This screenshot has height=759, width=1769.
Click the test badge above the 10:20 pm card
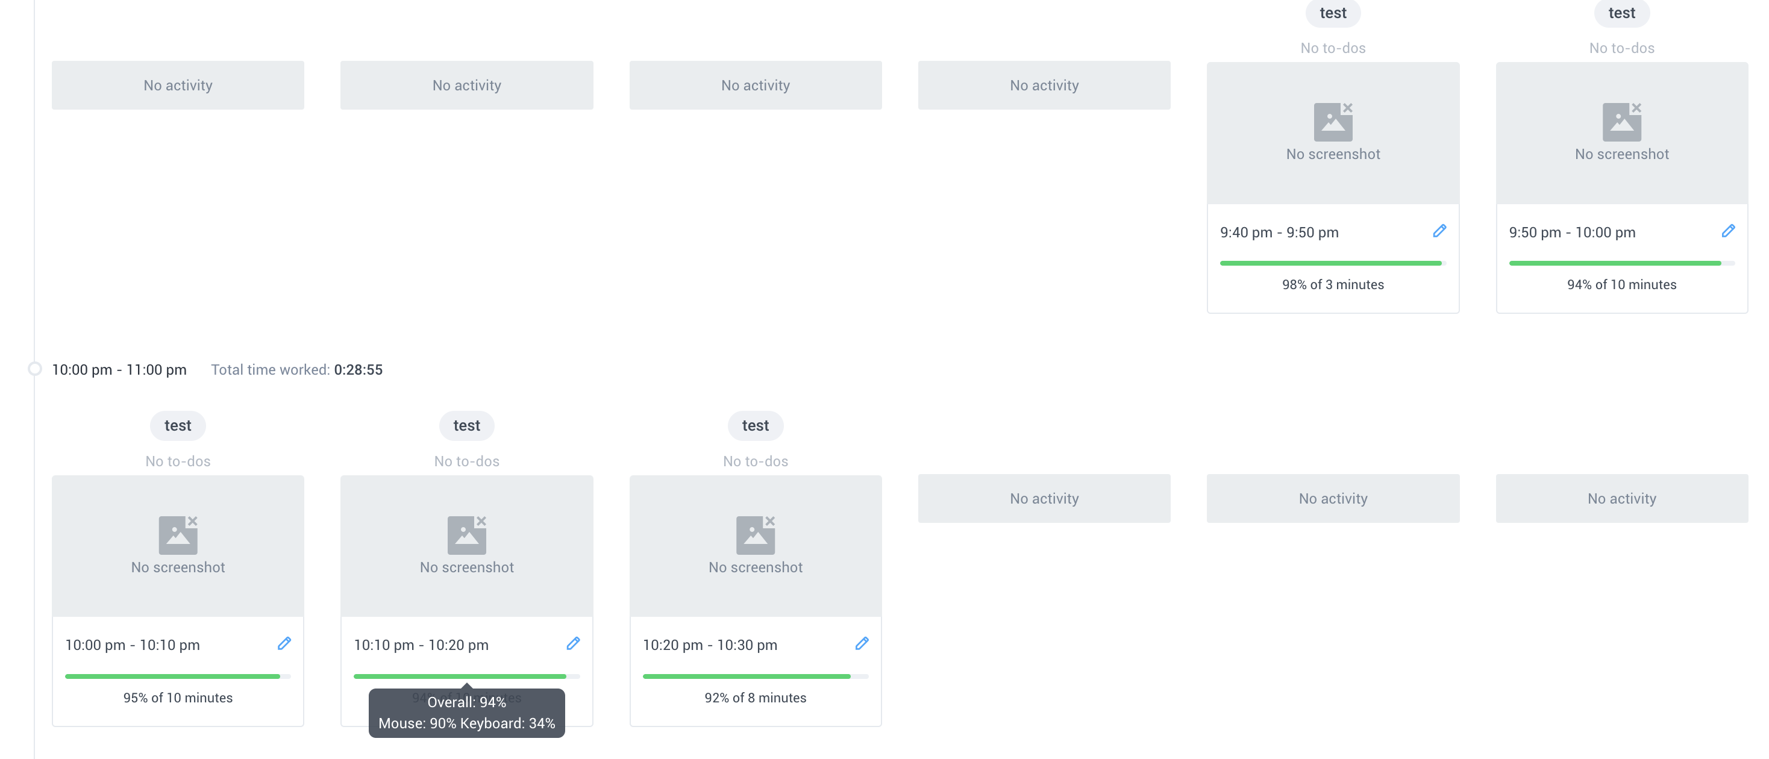[x=755, y=425]
